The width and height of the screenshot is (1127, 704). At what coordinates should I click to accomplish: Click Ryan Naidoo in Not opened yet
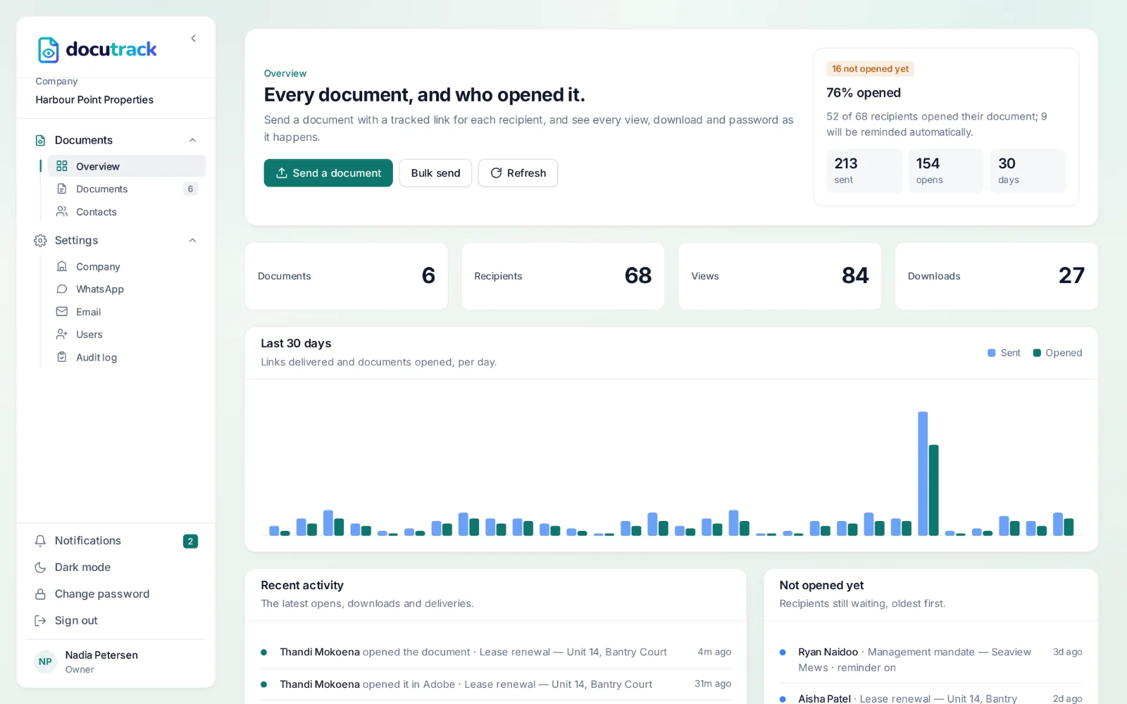(x=828, y=652)
